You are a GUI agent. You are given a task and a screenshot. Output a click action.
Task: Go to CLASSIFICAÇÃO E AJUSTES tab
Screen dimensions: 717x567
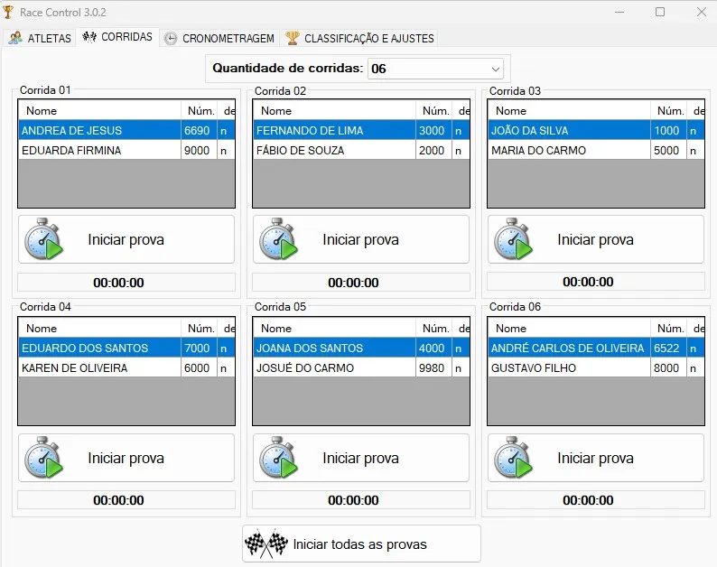(x=360, y=38)
